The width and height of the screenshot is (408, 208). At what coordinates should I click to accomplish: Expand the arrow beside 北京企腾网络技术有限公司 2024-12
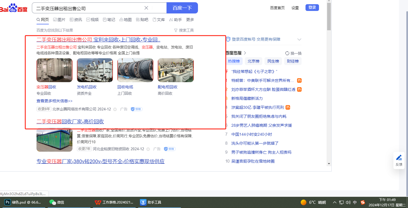pyautogui.click(x=115, y=109)
